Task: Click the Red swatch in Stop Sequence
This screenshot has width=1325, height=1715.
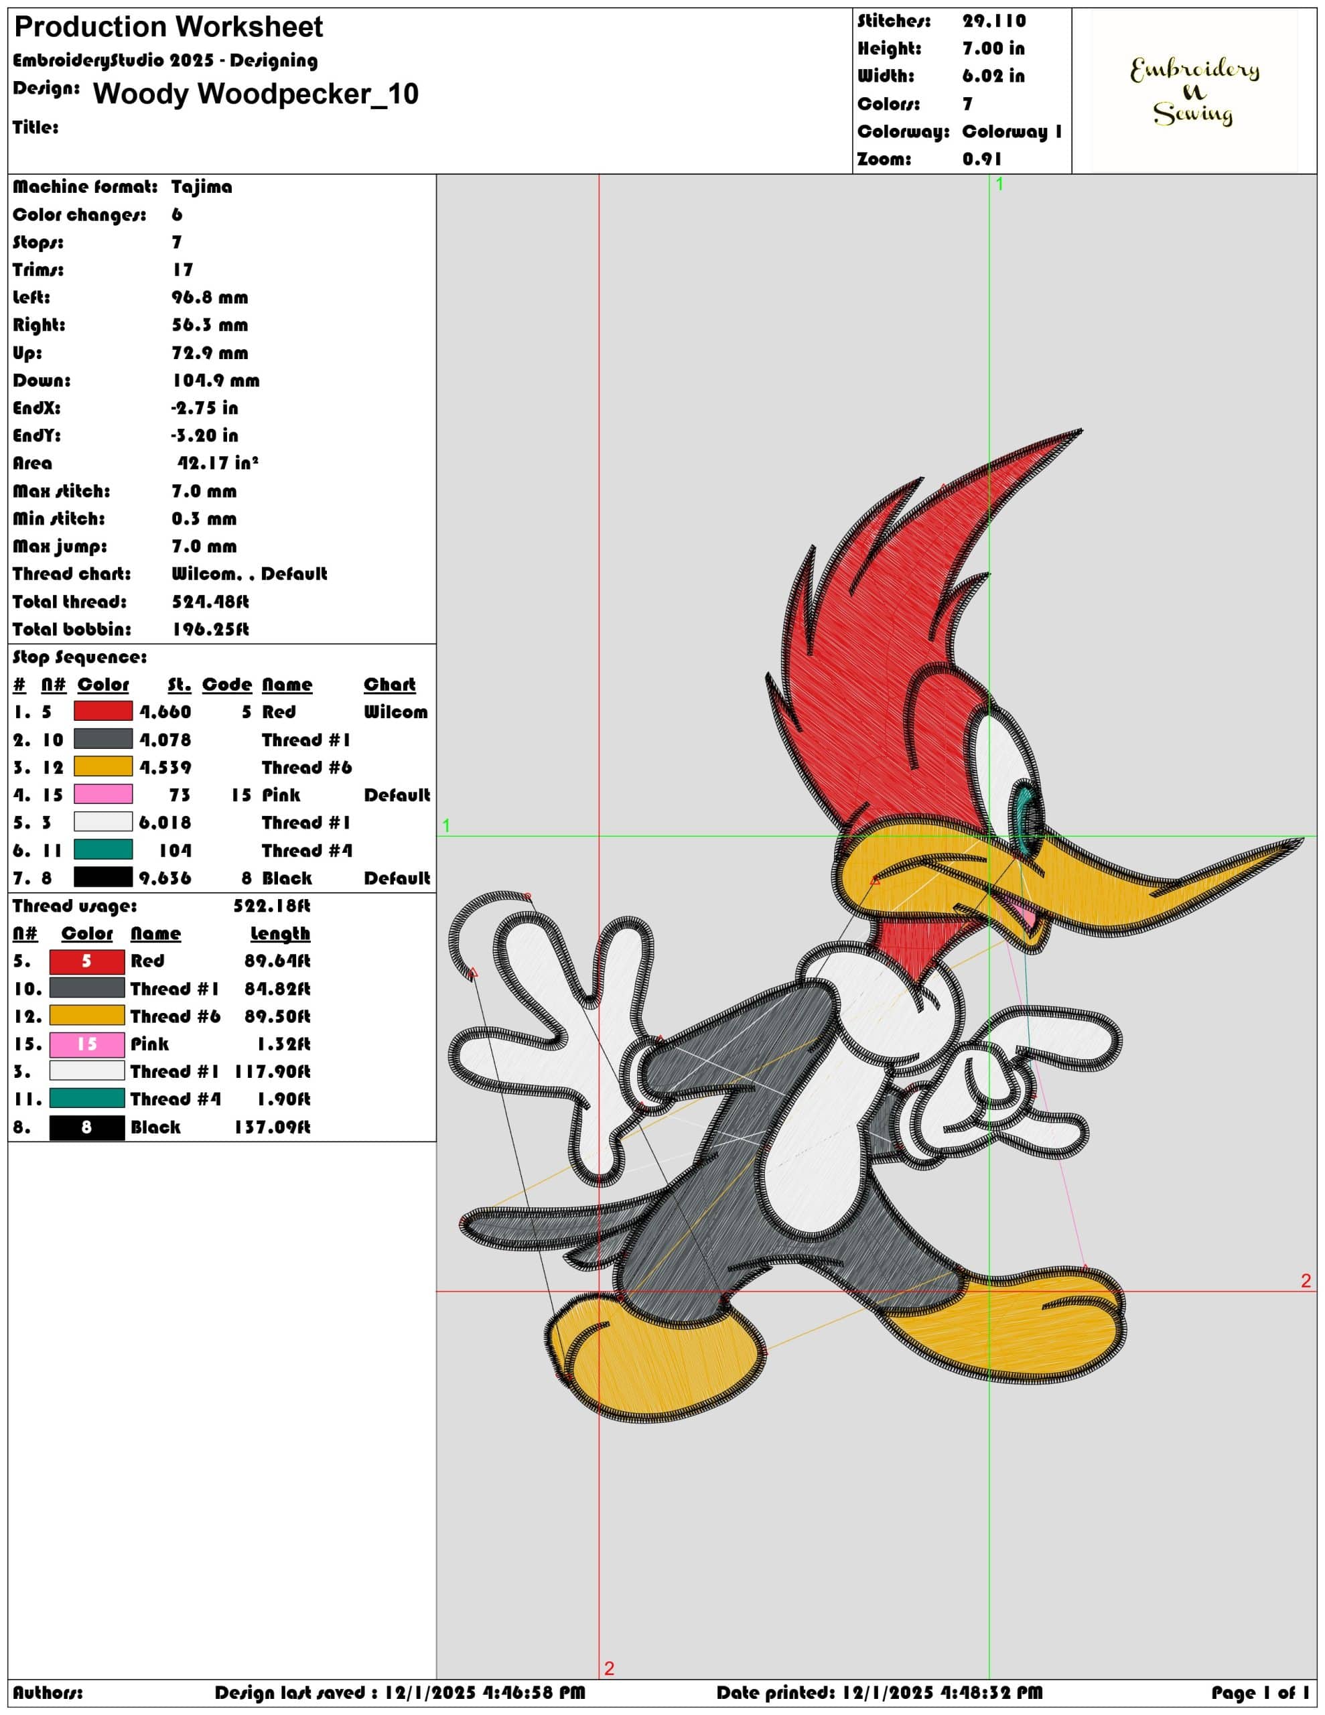Action: point(103,711)
